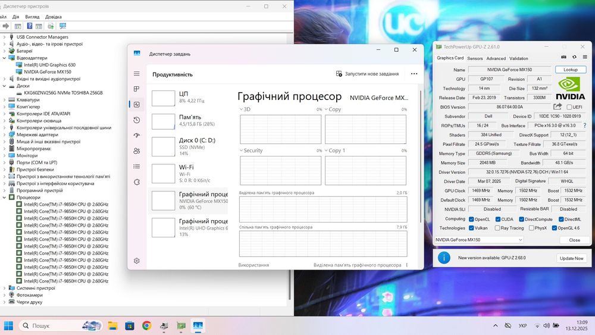Open the Users icon in Task Manager sidebar
This screenshot has width=595, height=335.
point(137,151)
